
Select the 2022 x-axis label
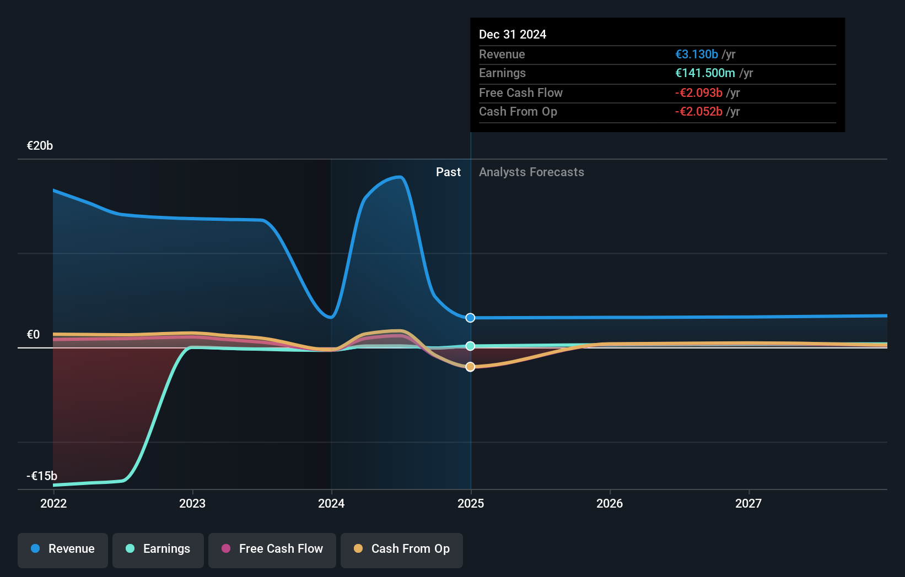tap(53, 503)
